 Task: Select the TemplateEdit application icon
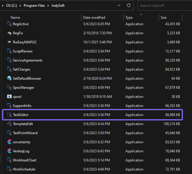click(9, 124)
